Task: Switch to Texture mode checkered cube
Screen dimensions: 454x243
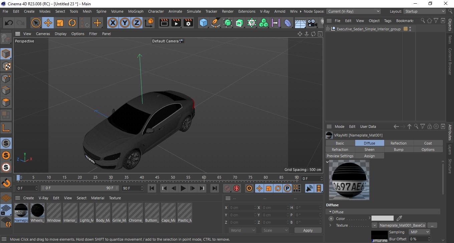Action: click(6, 66)
